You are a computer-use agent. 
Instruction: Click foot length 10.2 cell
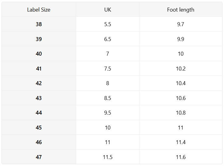(x=181, y=68)
